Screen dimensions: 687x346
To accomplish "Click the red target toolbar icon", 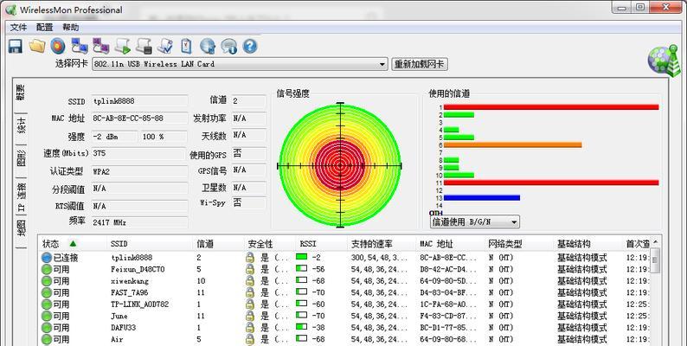I will pos(58,46).
